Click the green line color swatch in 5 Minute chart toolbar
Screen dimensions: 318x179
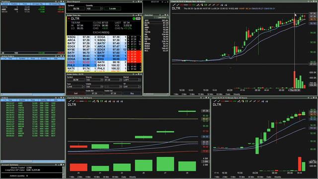click(194, 5)
